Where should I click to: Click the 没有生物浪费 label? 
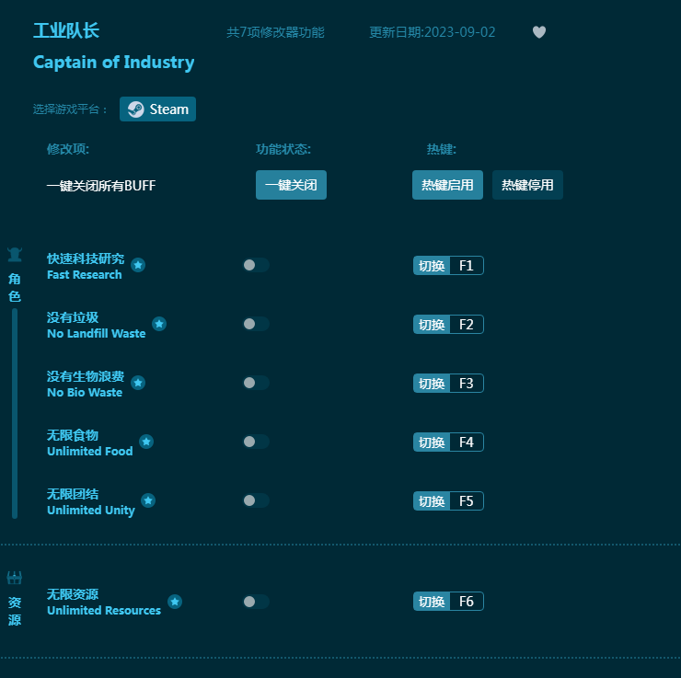(86, 376)
